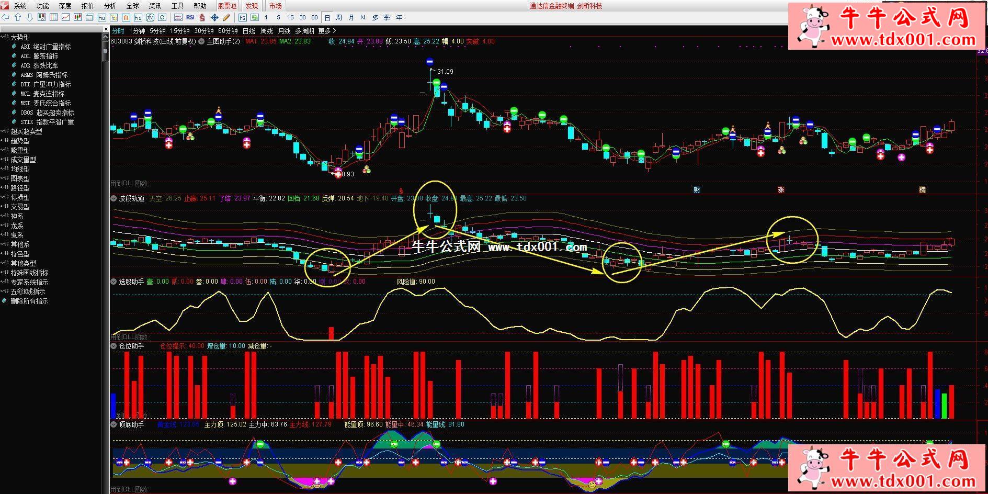988x494 pixels.
Task: Select the blue four-way move arrows icon
Action: tap(214, 17)
